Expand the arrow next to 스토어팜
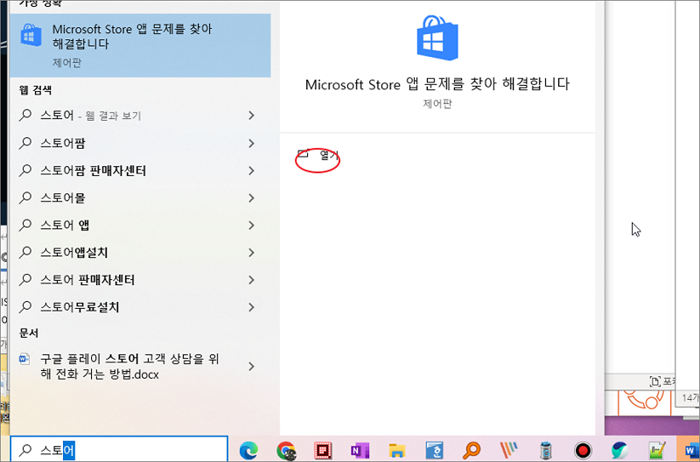700x462 pixels. click(x=251, y=143)
